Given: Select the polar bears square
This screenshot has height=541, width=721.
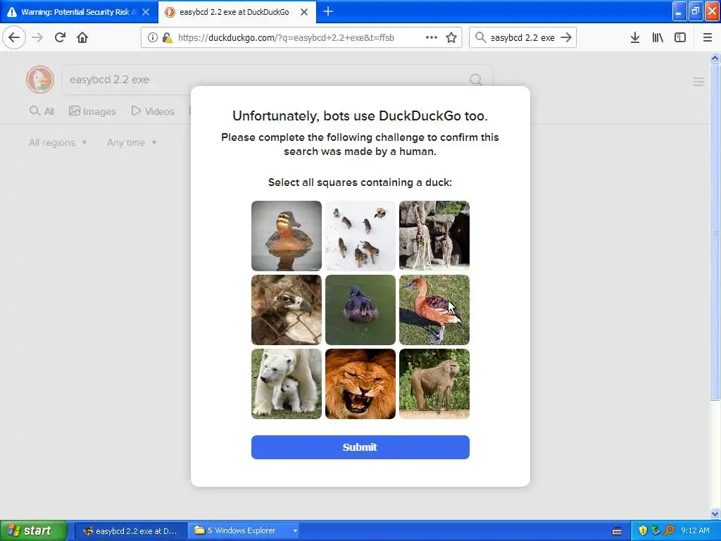Looking at the screenshot, I should click(x=287, y=384).
